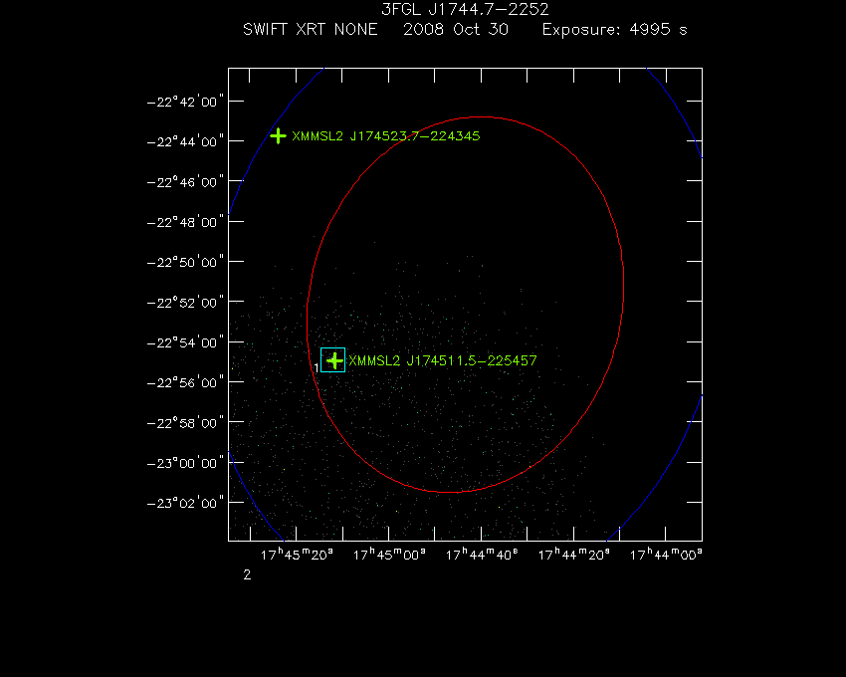Select the label XMMSL2 J174523.7-224345

tap(386, 136)
